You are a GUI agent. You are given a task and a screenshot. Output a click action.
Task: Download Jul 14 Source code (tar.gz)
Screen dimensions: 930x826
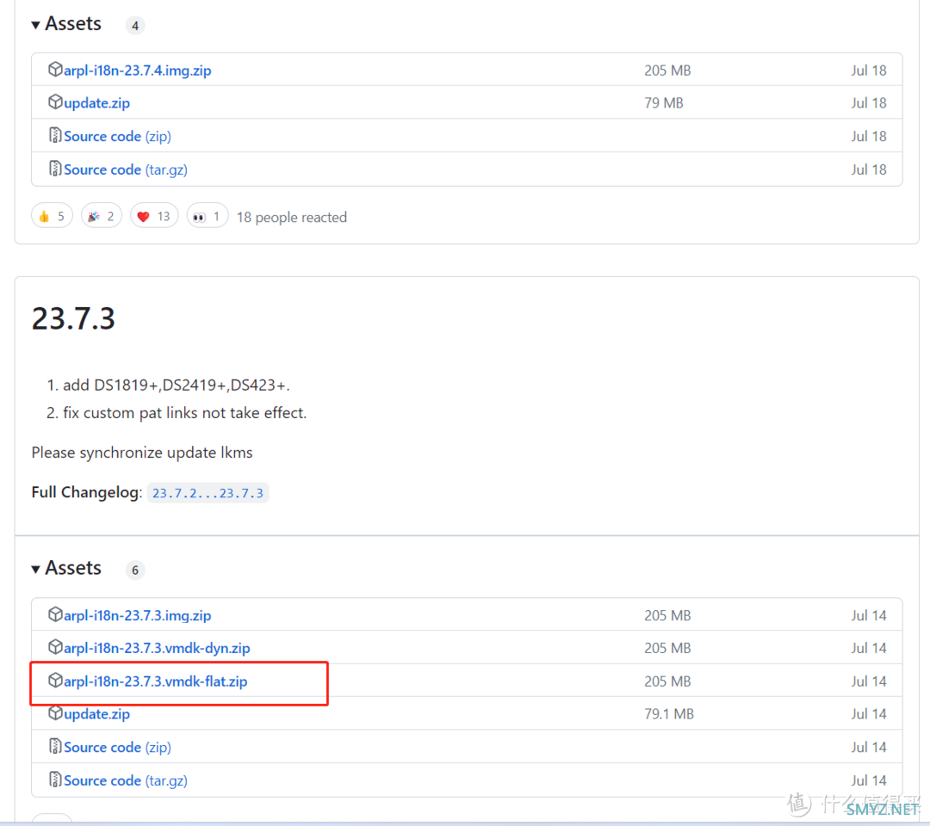coord(126,780)
